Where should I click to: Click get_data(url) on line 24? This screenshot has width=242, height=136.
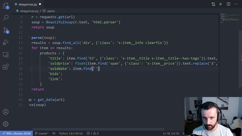[x=51, y=100]
